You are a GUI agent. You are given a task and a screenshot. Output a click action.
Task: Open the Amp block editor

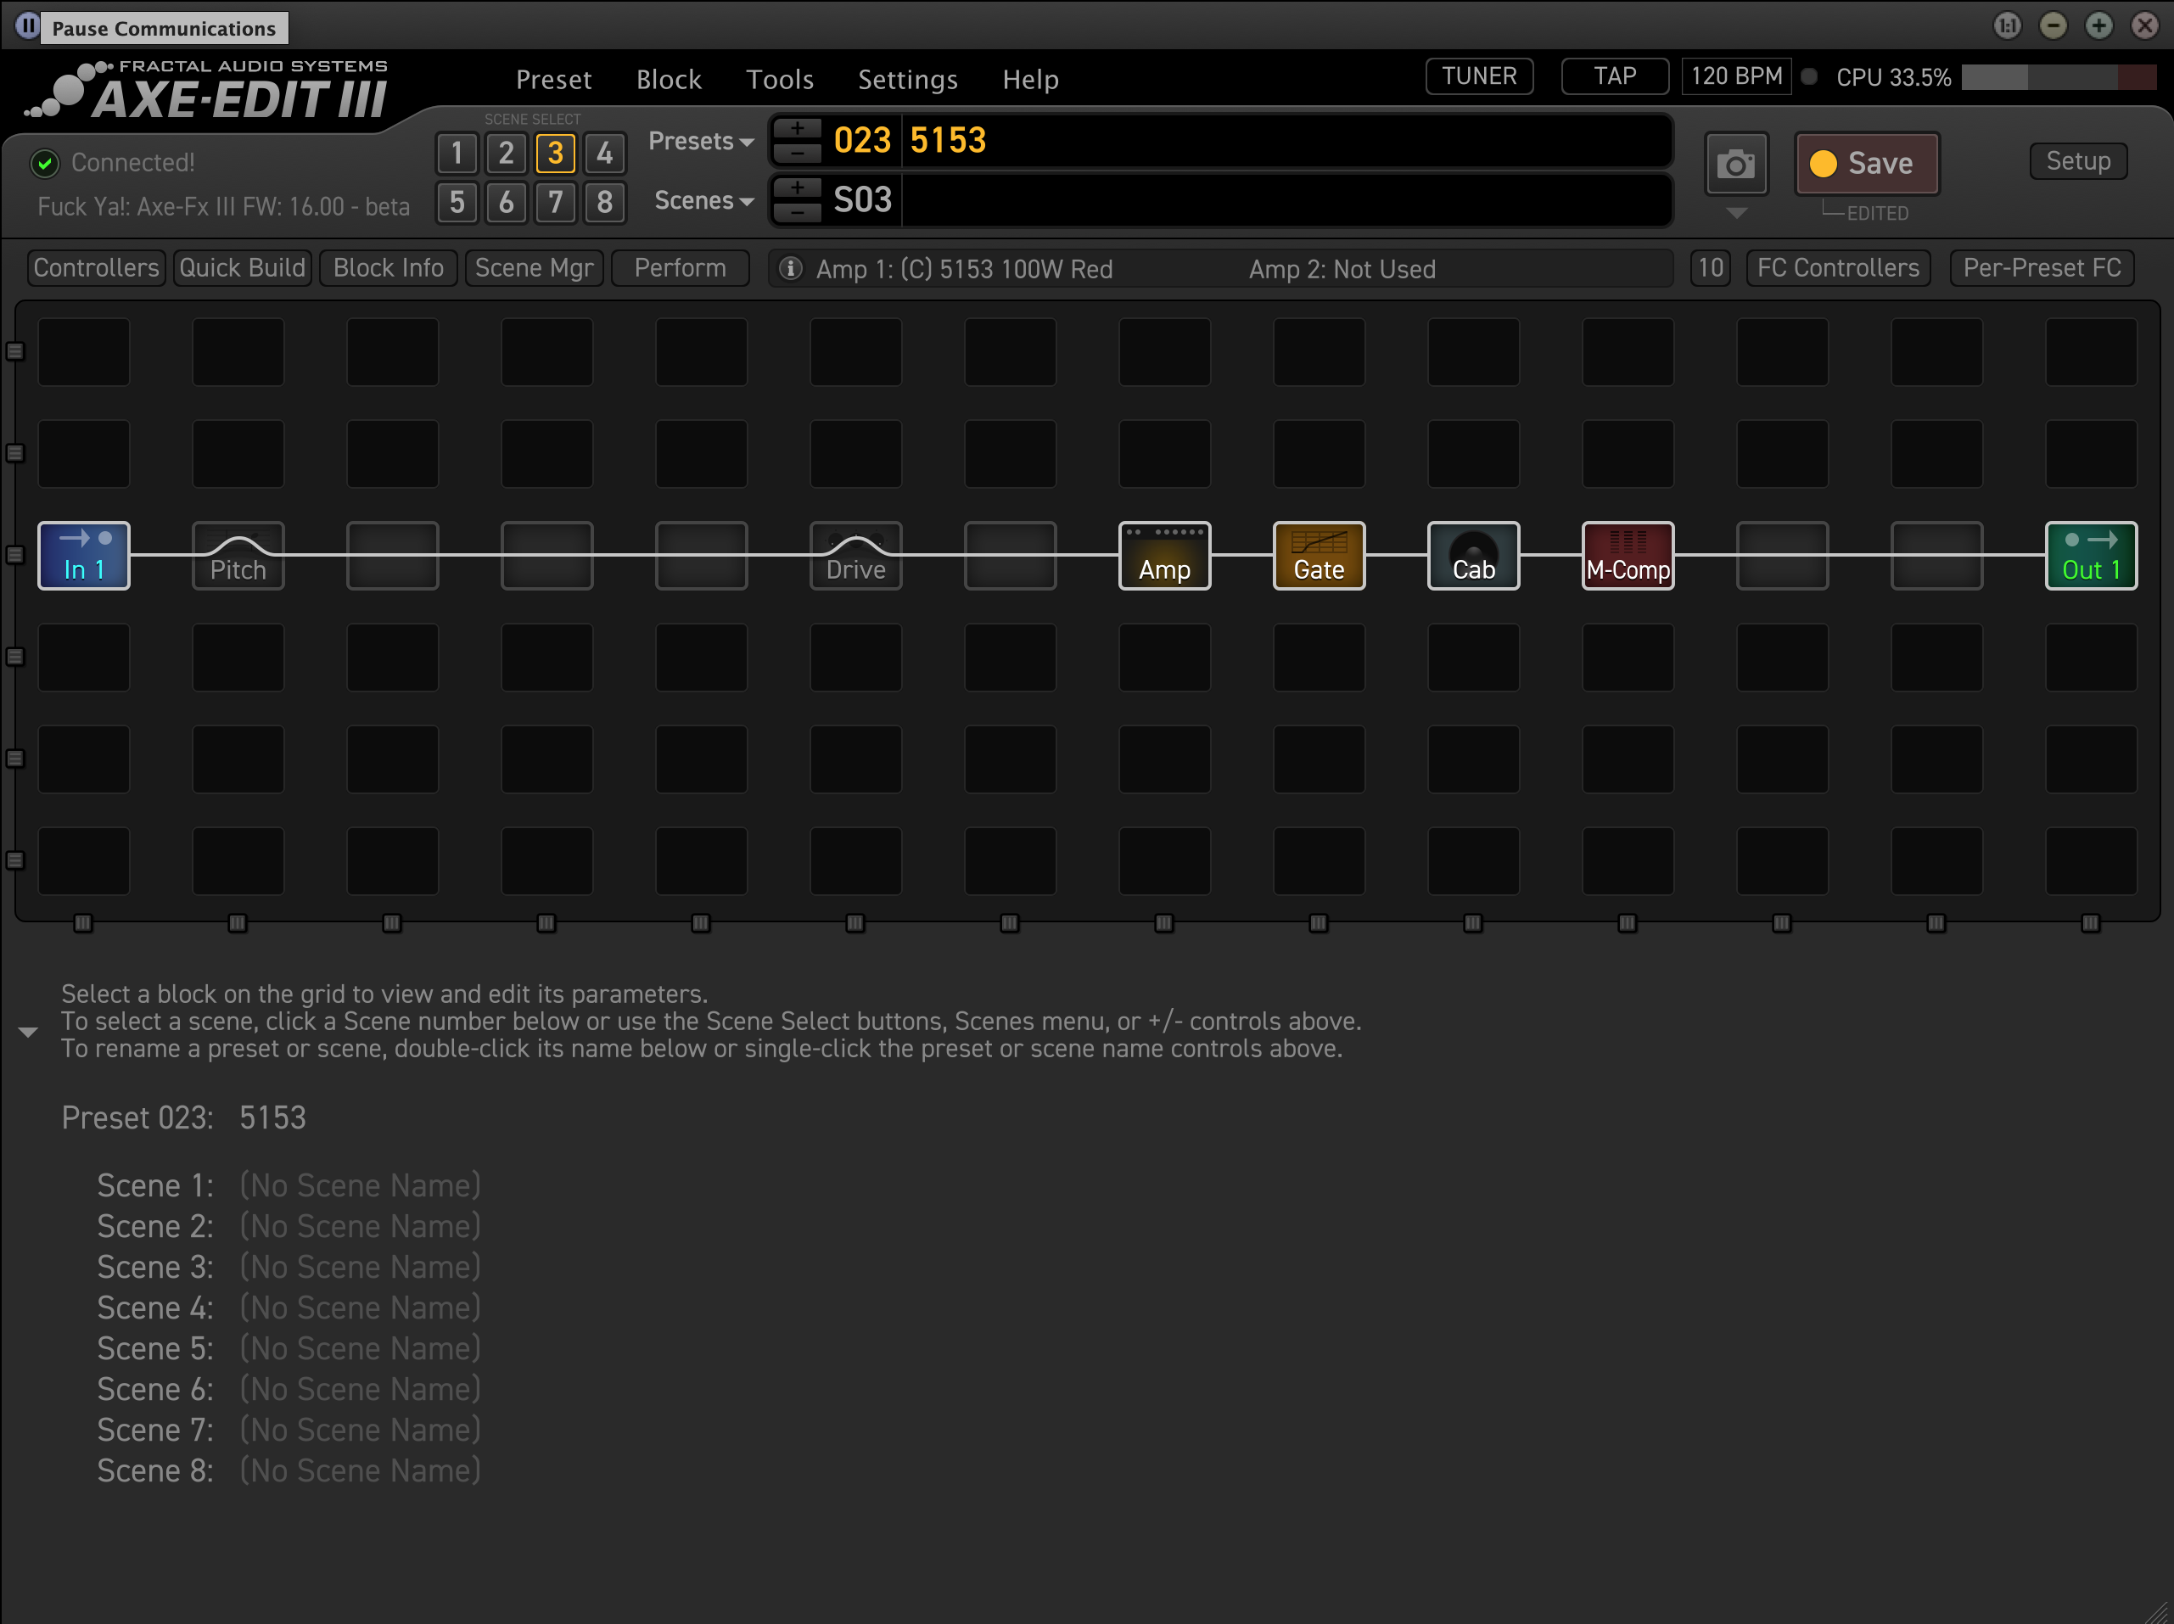click(1164, 555)
